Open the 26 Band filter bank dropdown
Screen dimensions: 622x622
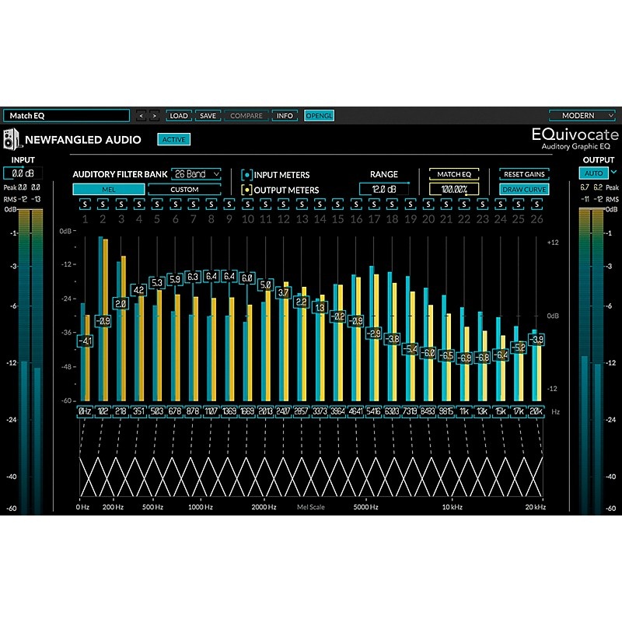pos(197,174)
